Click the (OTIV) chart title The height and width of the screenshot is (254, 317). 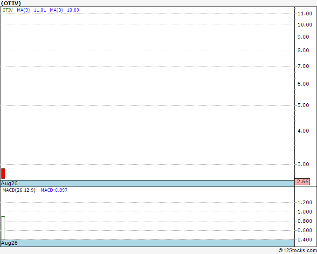[11, 3]
